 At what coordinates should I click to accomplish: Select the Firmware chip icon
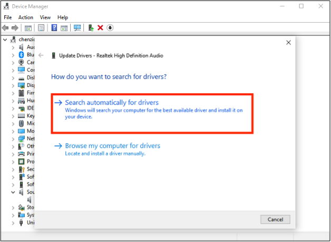click(x=21, y=93)
